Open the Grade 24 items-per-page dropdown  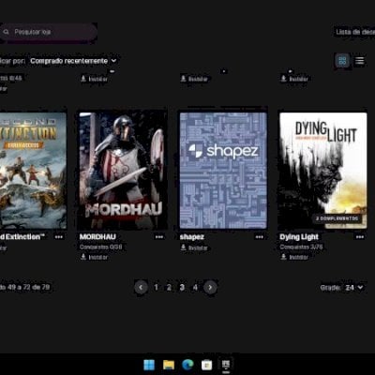click(x=354, y=287)
